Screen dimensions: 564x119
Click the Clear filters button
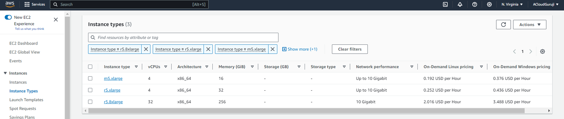click(x=350, y=49)
